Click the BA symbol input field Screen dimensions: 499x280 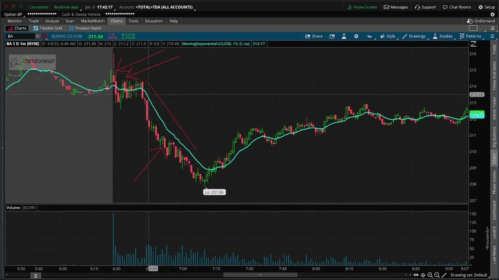21,36
